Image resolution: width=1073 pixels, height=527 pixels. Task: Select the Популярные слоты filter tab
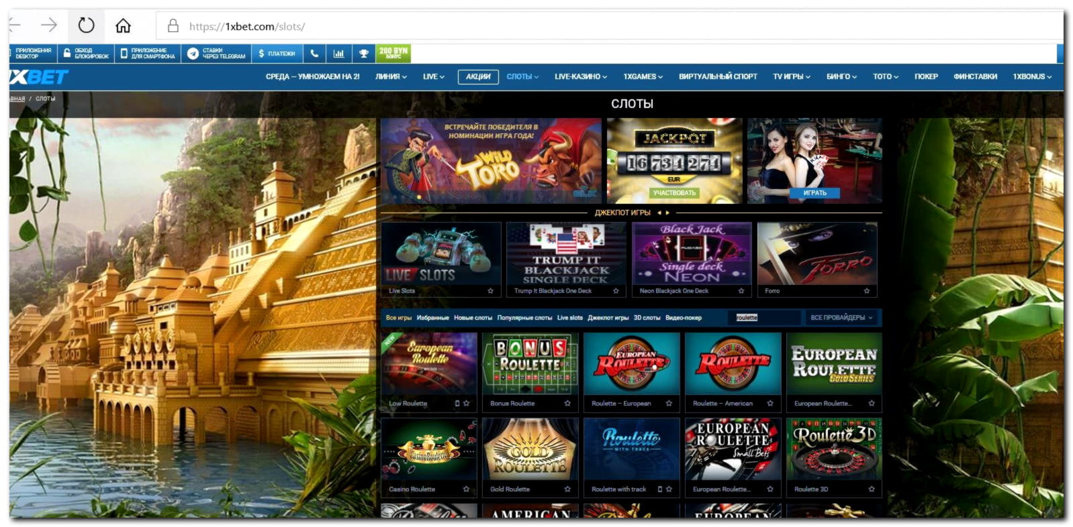[x=524, y=318]
